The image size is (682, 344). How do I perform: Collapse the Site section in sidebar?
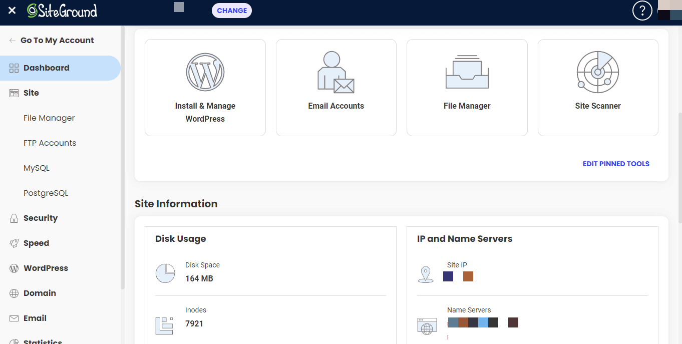pos(31,93)
